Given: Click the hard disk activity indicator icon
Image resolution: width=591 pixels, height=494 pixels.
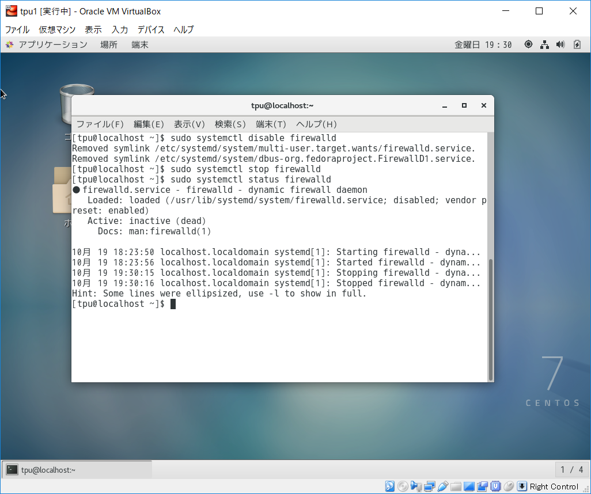Looking at the screenshot, I should click(390, 487).
